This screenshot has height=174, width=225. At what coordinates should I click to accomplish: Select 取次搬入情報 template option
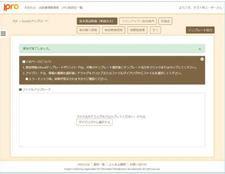click(x=88, y=30)
